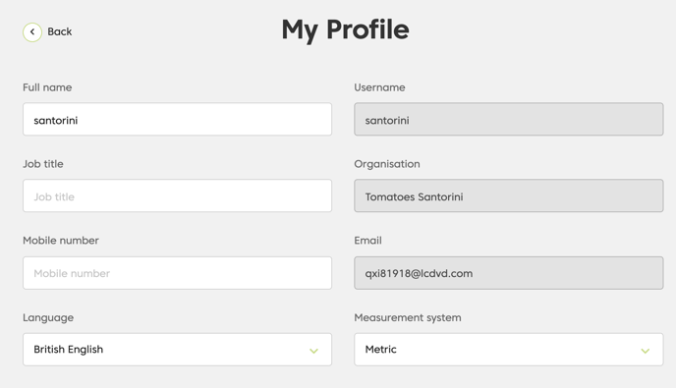The height and width of the screenshot is (388, 676).
Task: Click the Measurement system label
Action: tap(408, 317)
